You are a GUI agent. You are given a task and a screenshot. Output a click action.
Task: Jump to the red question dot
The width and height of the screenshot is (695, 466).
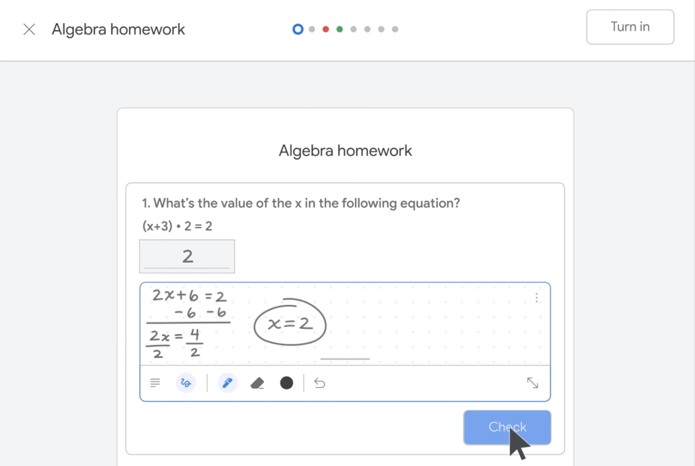click(x=325, y=29)
